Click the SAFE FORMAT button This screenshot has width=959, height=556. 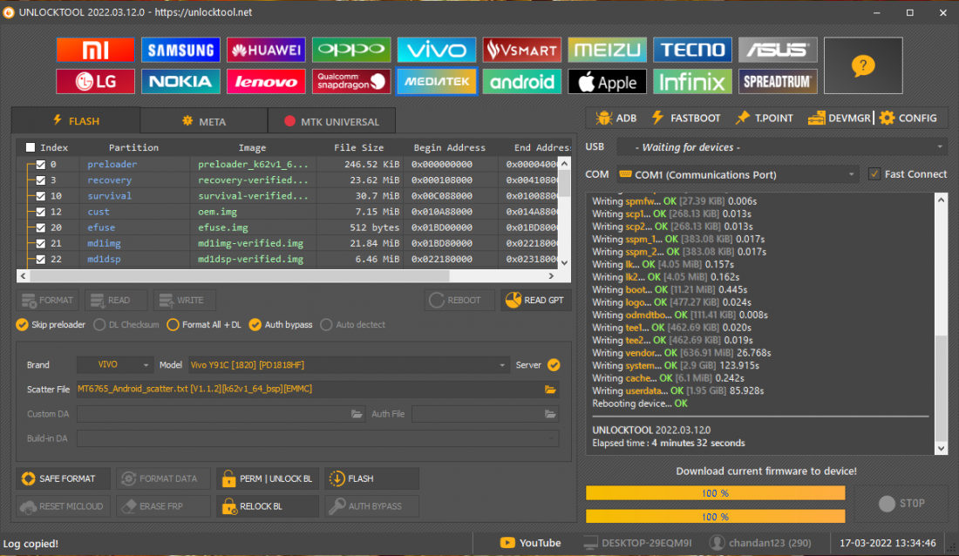click(x=63, y=479)
